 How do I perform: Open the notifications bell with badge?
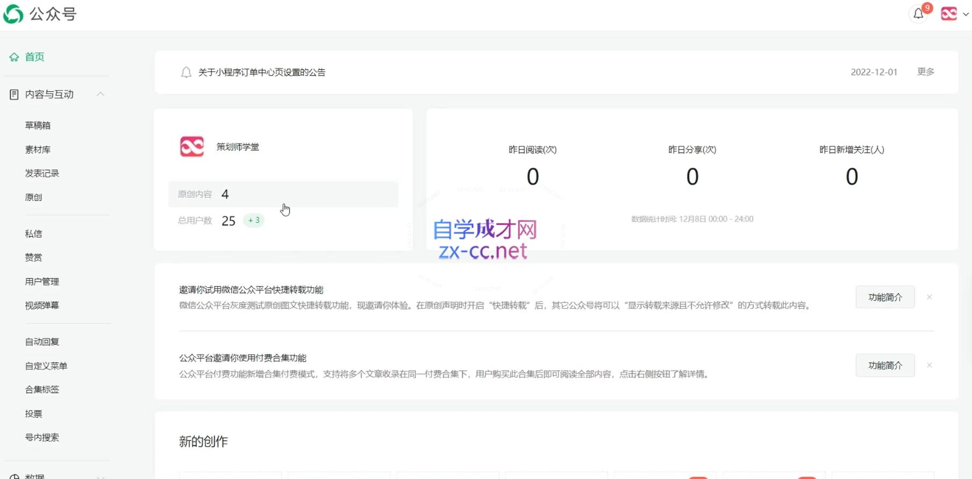(x=918, y=14)
